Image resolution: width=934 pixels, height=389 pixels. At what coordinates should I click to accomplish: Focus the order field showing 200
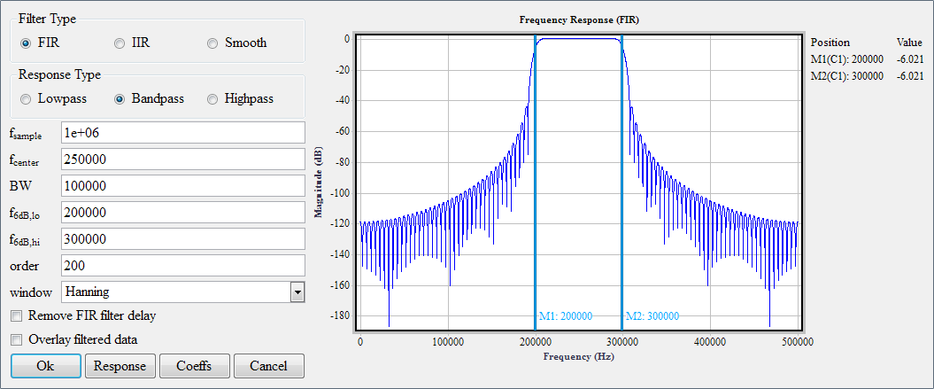coord(183,266)
